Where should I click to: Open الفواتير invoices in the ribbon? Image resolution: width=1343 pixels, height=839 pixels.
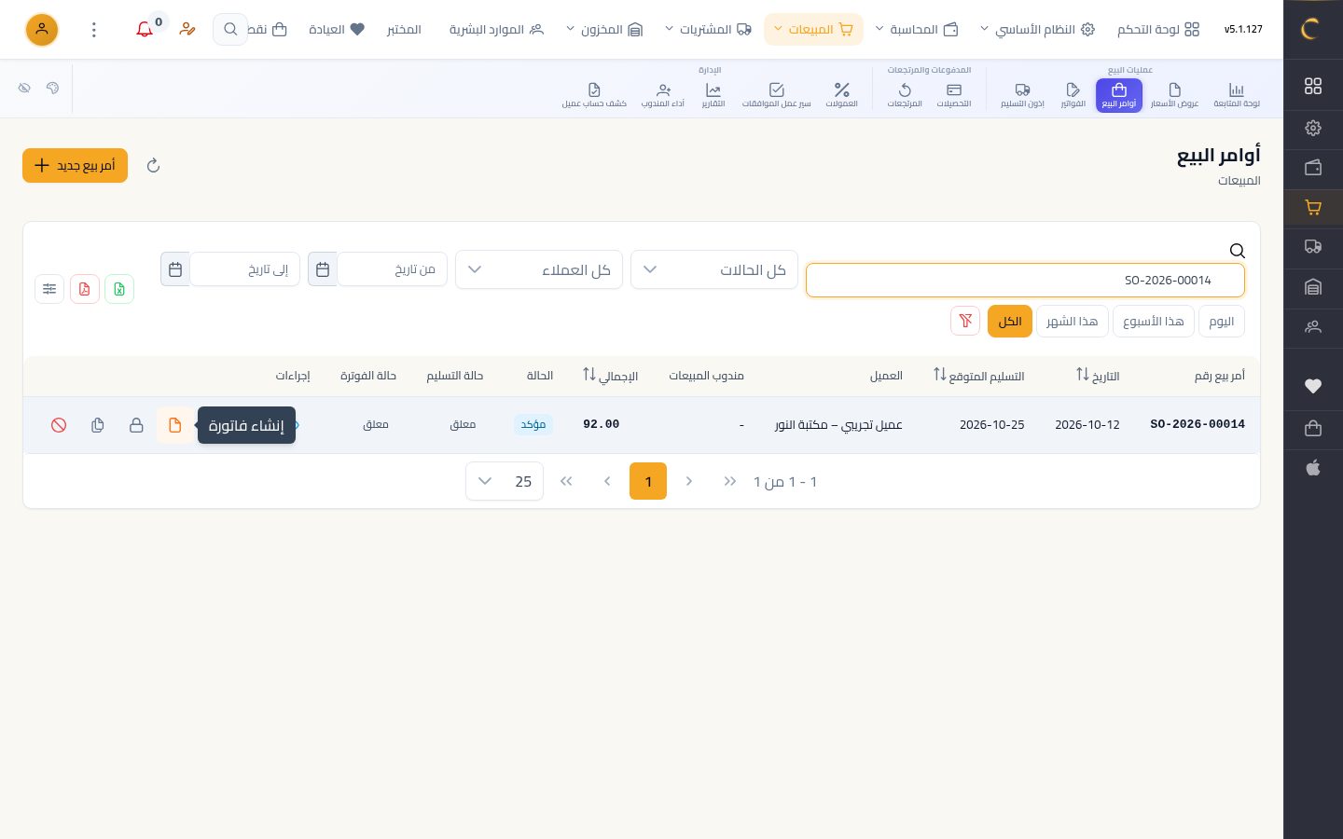(1073, 94)
